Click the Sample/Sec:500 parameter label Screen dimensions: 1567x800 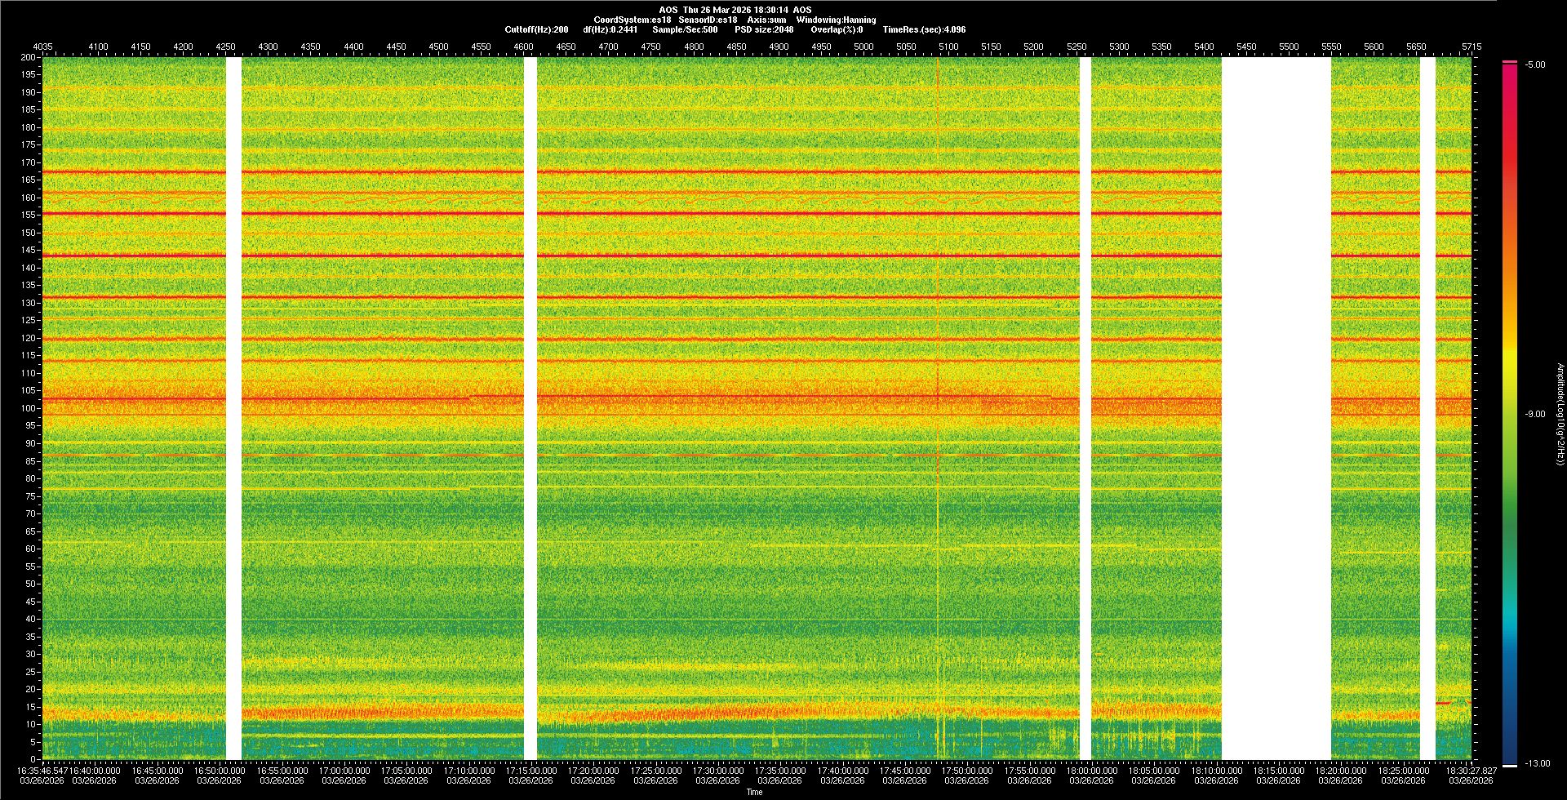[x=685, y=29]
